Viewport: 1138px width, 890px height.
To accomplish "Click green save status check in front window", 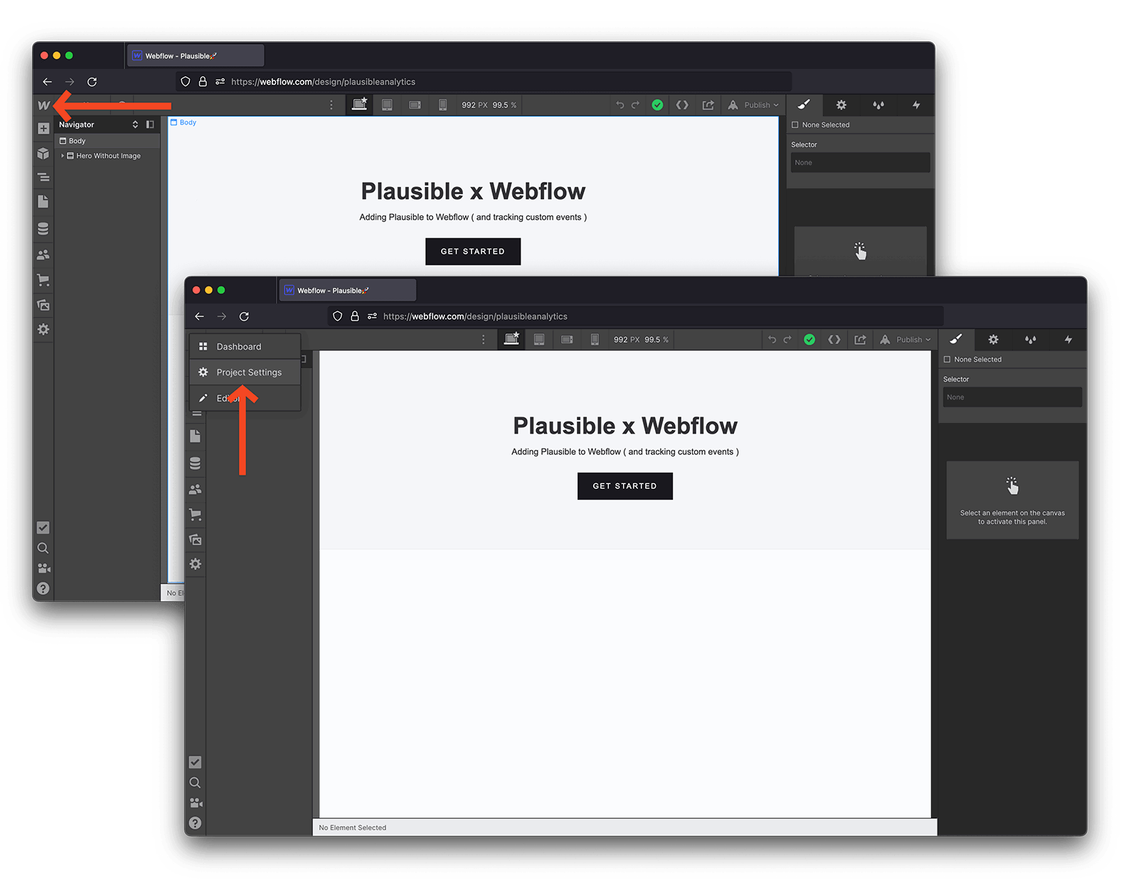I will point(809,340).
